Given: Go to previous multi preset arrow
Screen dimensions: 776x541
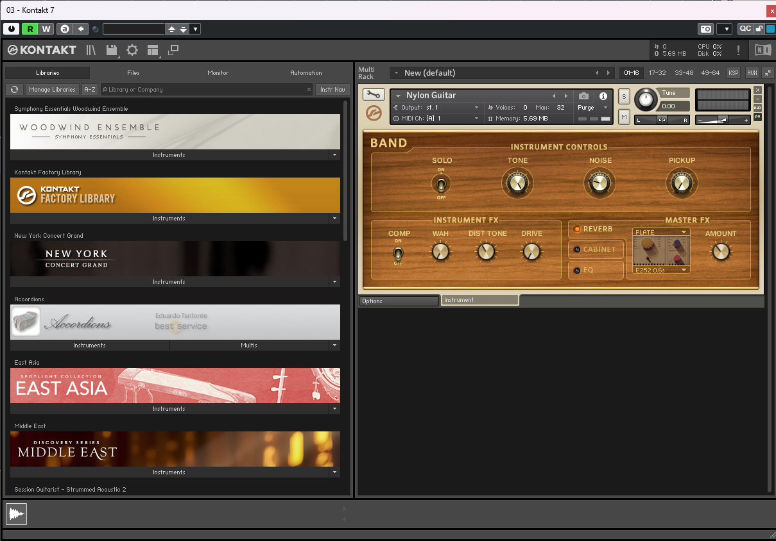Looking at the screenshot, I should (x=597, y=73).
